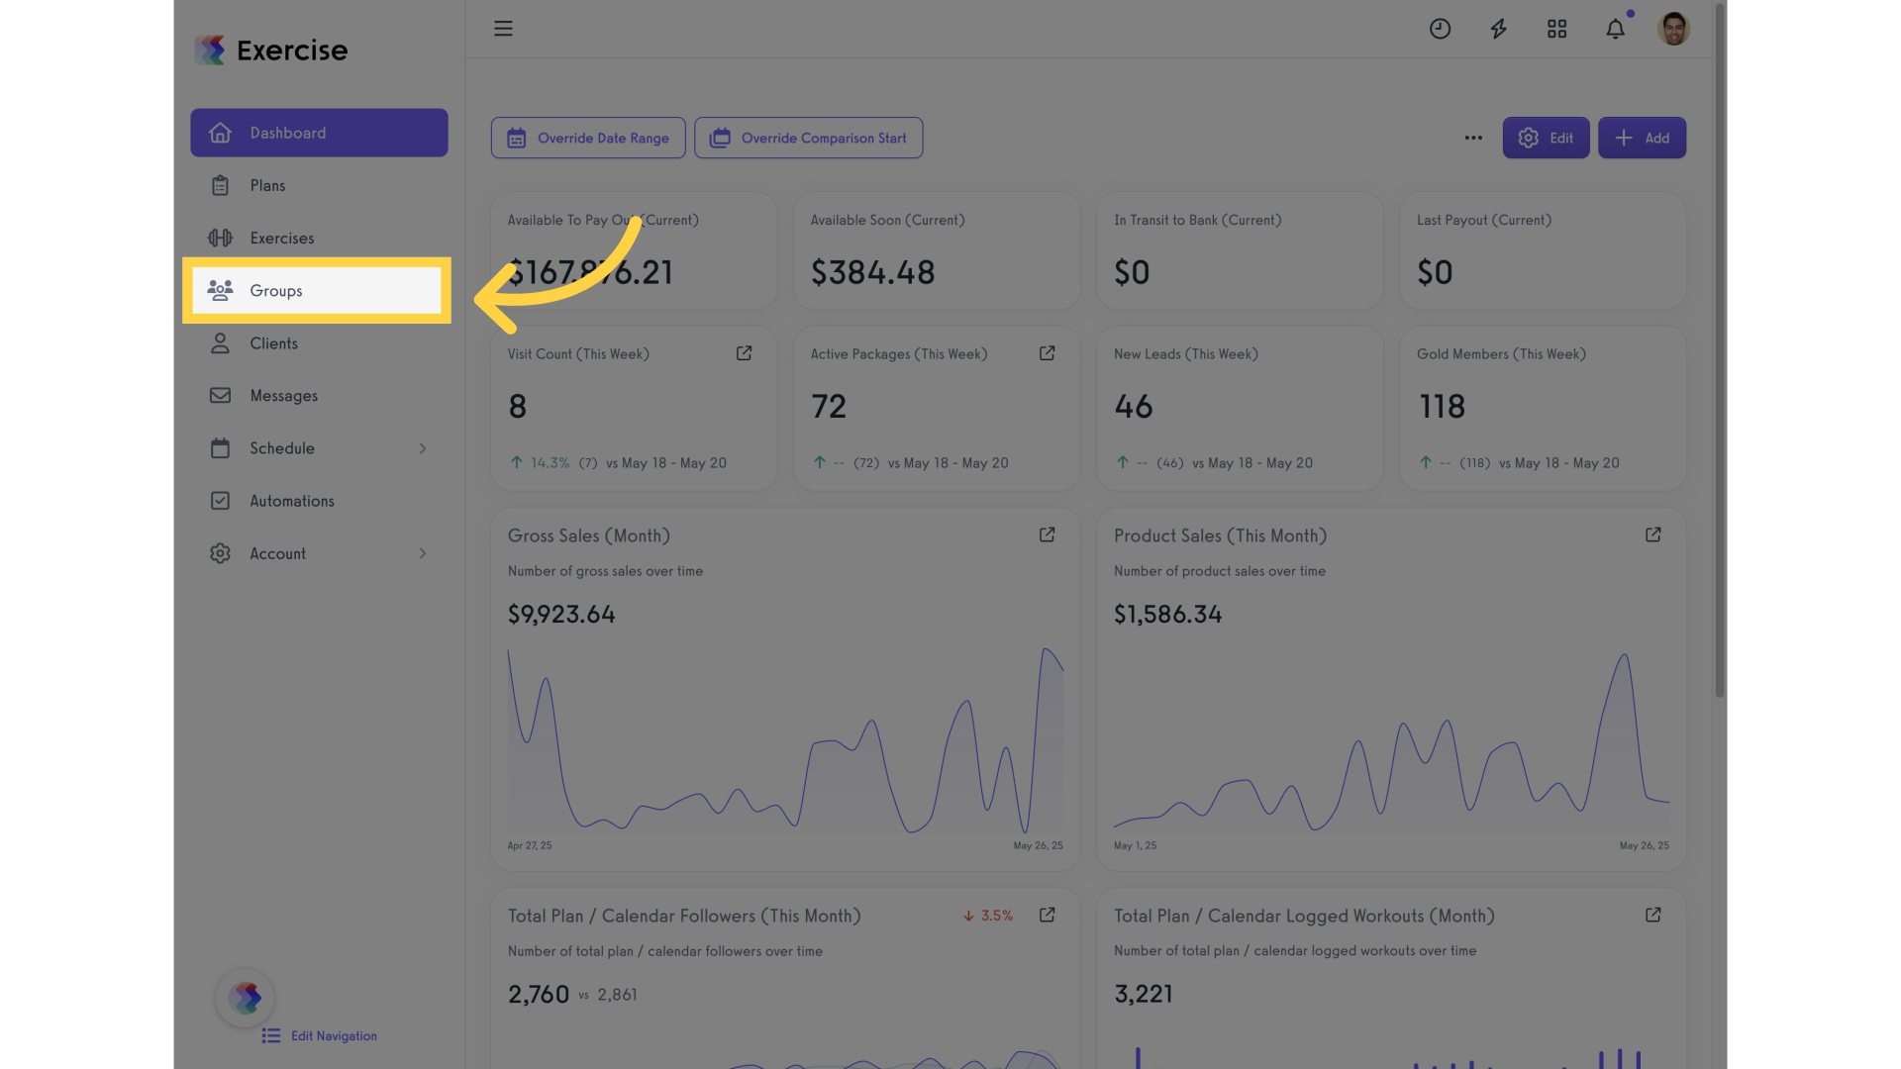The width and height of the screenshot is (1901, 1069).
Task: Expand the Account submenu chevron
Action: coord(423,553)
